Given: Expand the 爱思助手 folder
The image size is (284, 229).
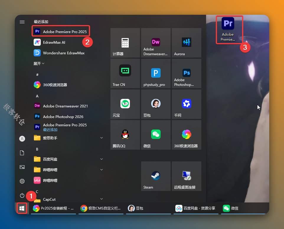Looking at the screenshot, I should click(x=68, y=138).
